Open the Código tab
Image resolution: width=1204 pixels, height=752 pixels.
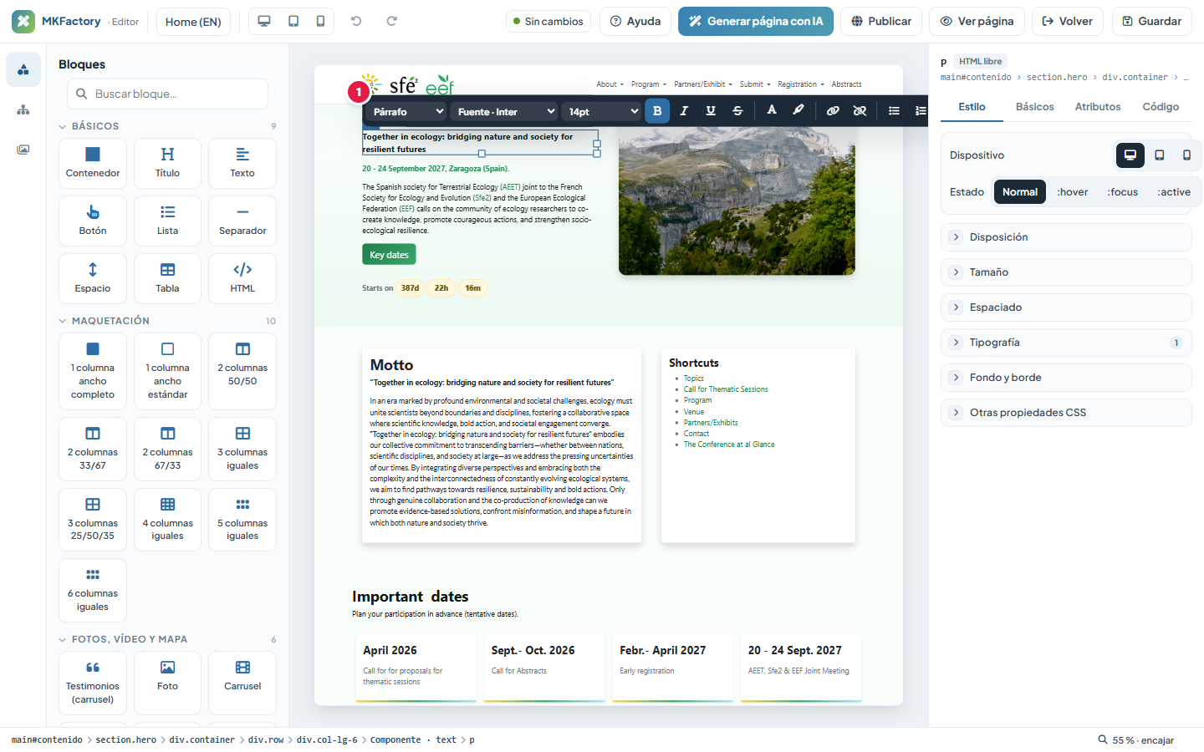tap(1161, 107)
